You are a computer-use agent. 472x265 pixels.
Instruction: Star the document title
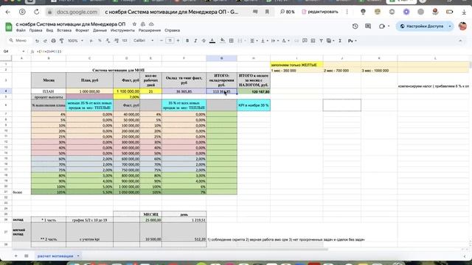click(x=134, y=24)
